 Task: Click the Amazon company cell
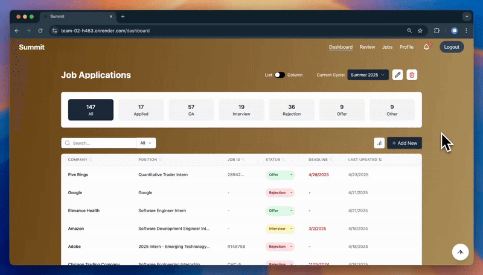[x=76, y=229]
